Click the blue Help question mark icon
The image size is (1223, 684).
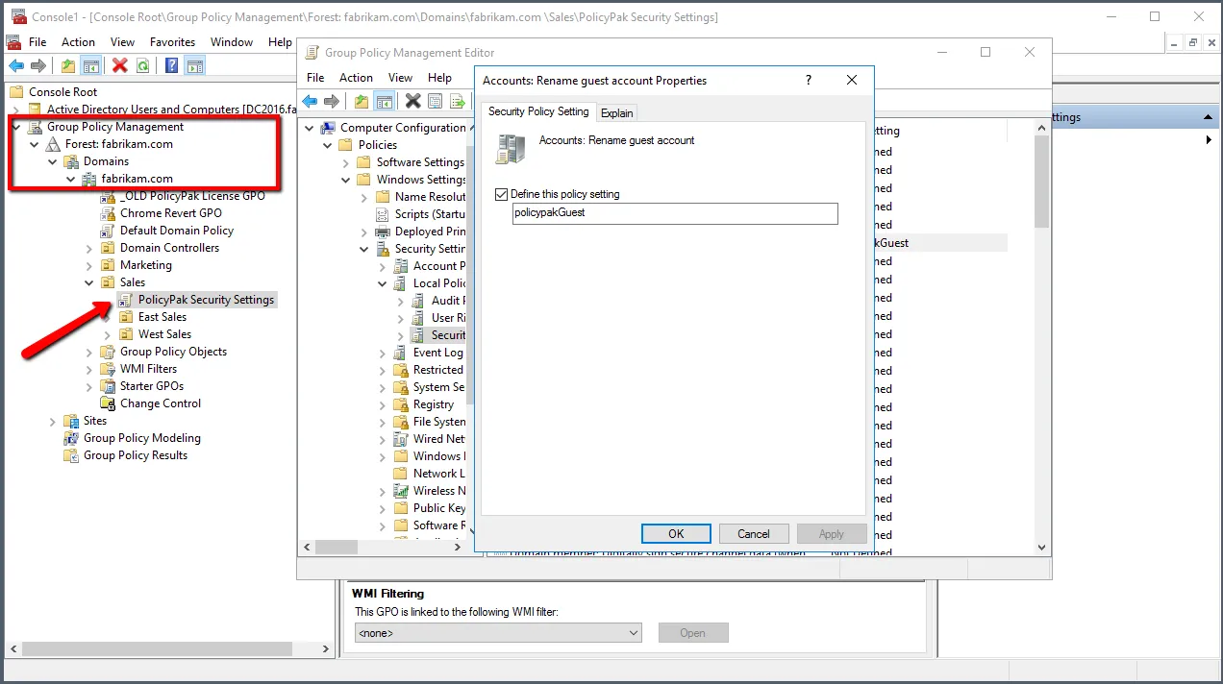pos(171,65)
